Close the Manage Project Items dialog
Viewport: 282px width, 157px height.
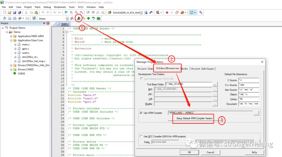click(x=262, y=62)
